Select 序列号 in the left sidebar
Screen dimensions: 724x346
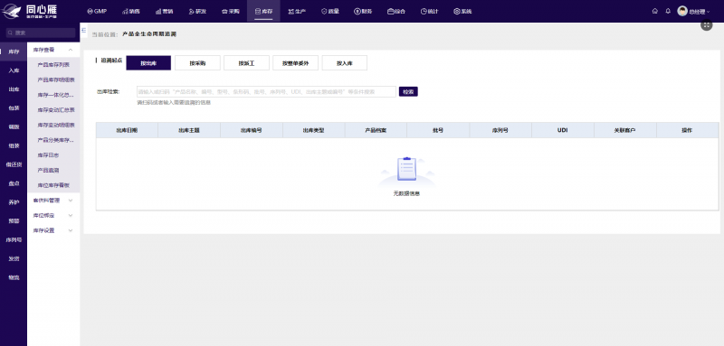(14, 239)
